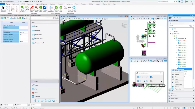Image resolution: width=195 pixels, height=109 pixels.
Task: Click Sync to iTwin icon
Action: tap(22, 9)
